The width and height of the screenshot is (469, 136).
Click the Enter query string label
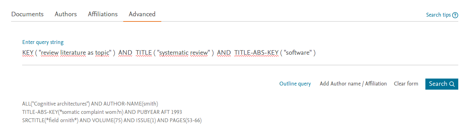tap(43, 42)
